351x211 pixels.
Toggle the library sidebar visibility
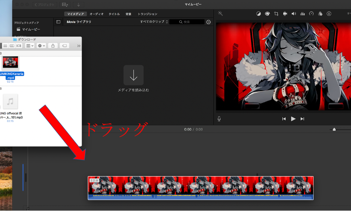(58, 22)
